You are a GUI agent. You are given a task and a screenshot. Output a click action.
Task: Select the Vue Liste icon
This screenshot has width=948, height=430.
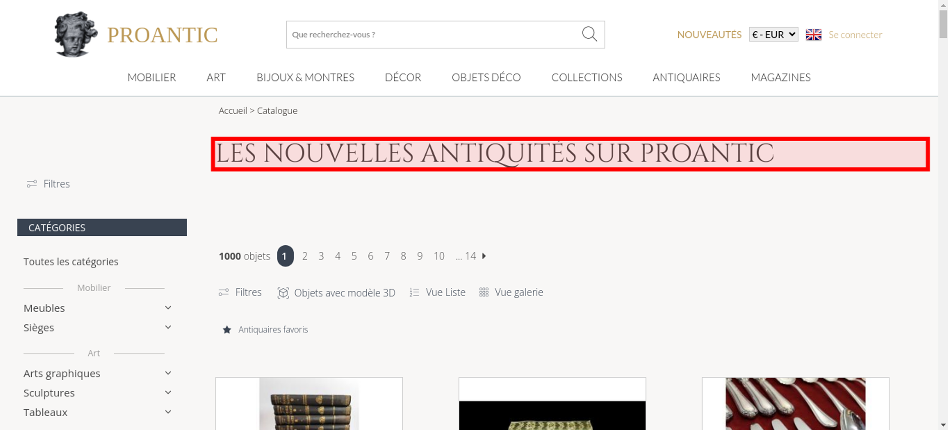point(414,293)
